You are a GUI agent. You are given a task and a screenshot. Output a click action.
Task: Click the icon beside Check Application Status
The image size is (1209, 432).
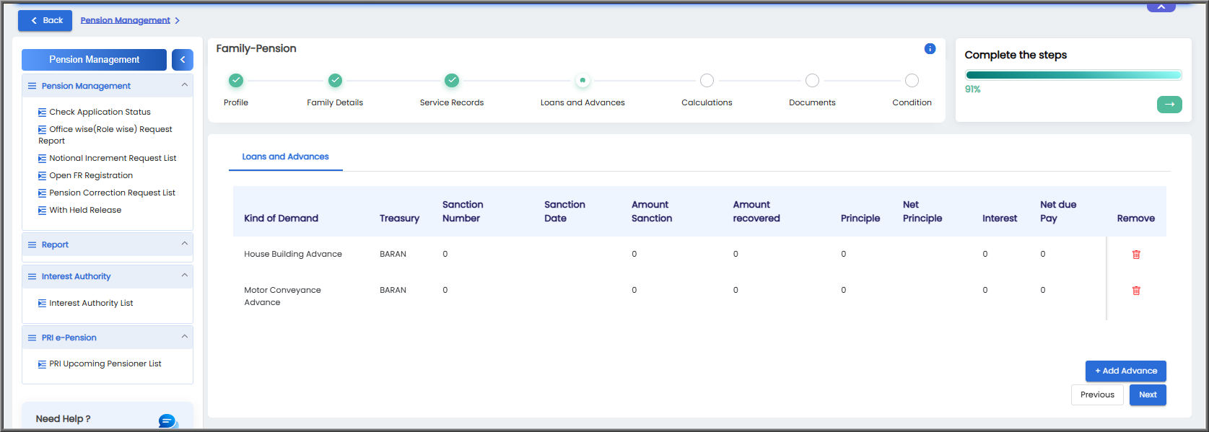(x=42, y=113)
